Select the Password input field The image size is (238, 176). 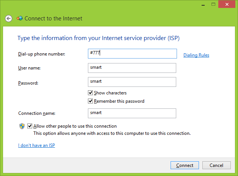[132, 82]
